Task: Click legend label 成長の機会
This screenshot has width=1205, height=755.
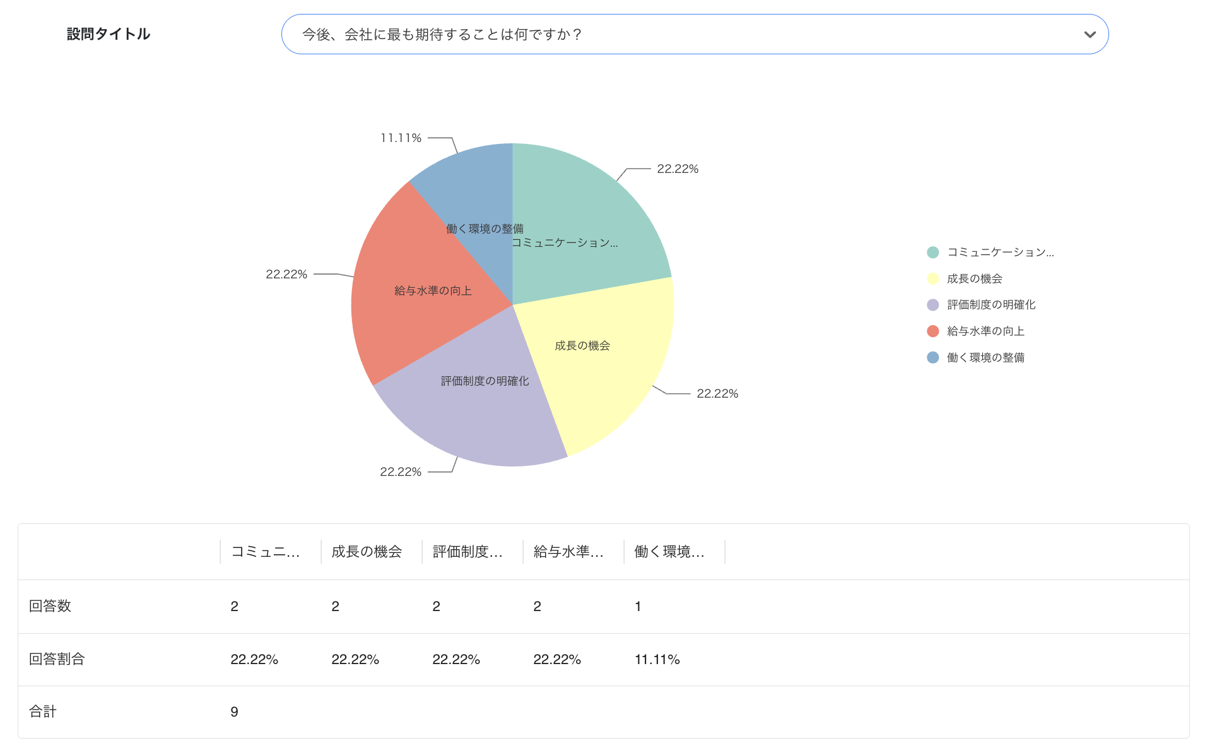Action: coord(975,279)
